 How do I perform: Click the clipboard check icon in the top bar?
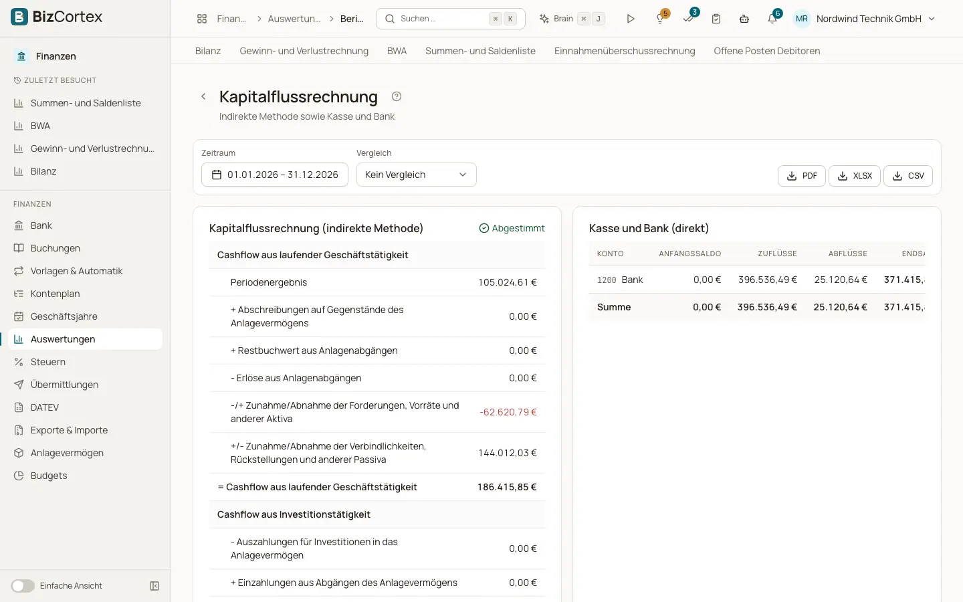click(x=716, y=19)
